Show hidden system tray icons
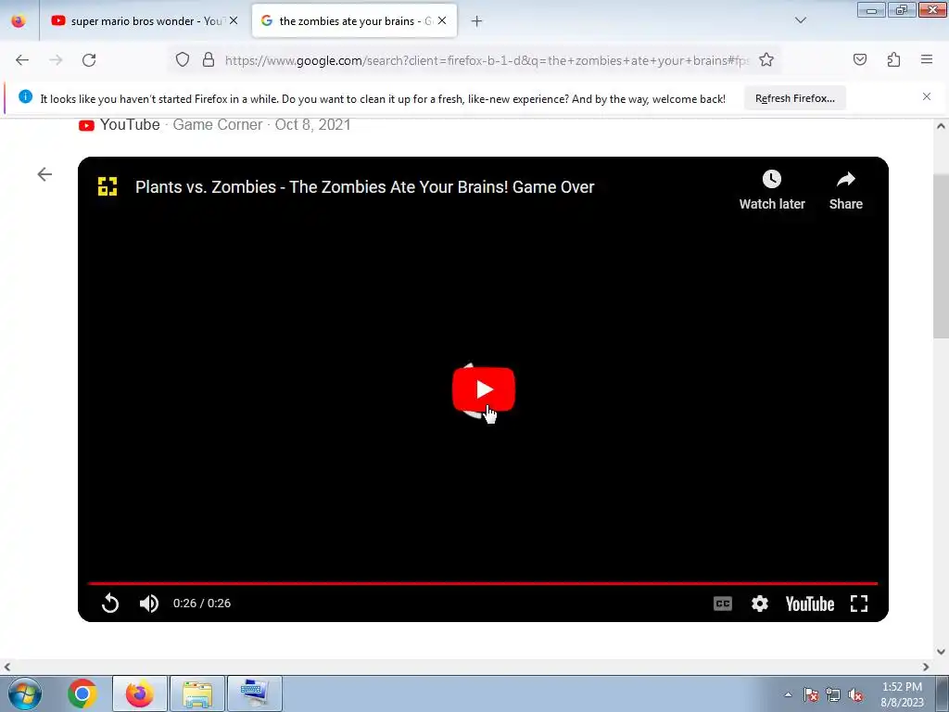The width and height of the screenshot is (949, 712). point(788,695)
